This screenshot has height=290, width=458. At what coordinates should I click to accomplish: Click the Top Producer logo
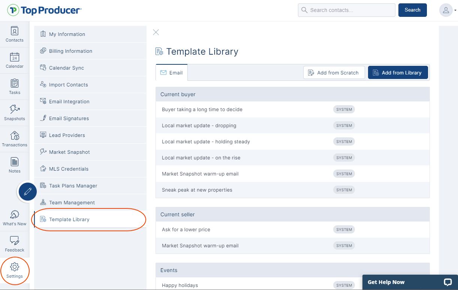click(44, 10)
